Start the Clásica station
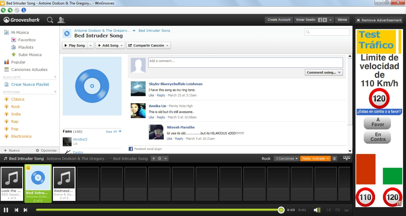The image size is (406, 216). [18, 99]
